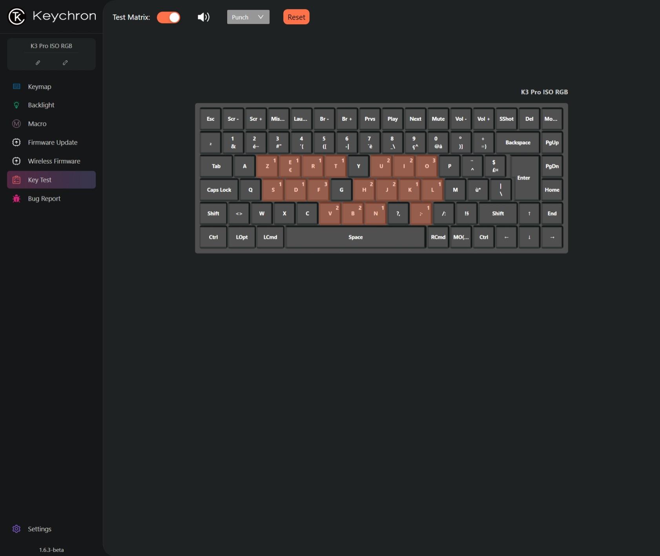Click the Space key on the keyboard

coord(356,237)
